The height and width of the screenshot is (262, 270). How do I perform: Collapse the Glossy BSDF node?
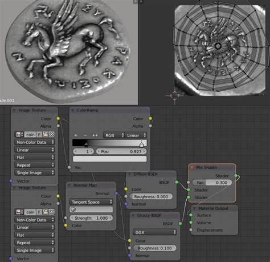coord(133,215)
